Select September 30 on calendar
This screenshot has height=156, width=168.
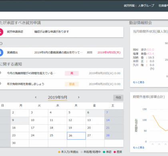pos(20,144)
